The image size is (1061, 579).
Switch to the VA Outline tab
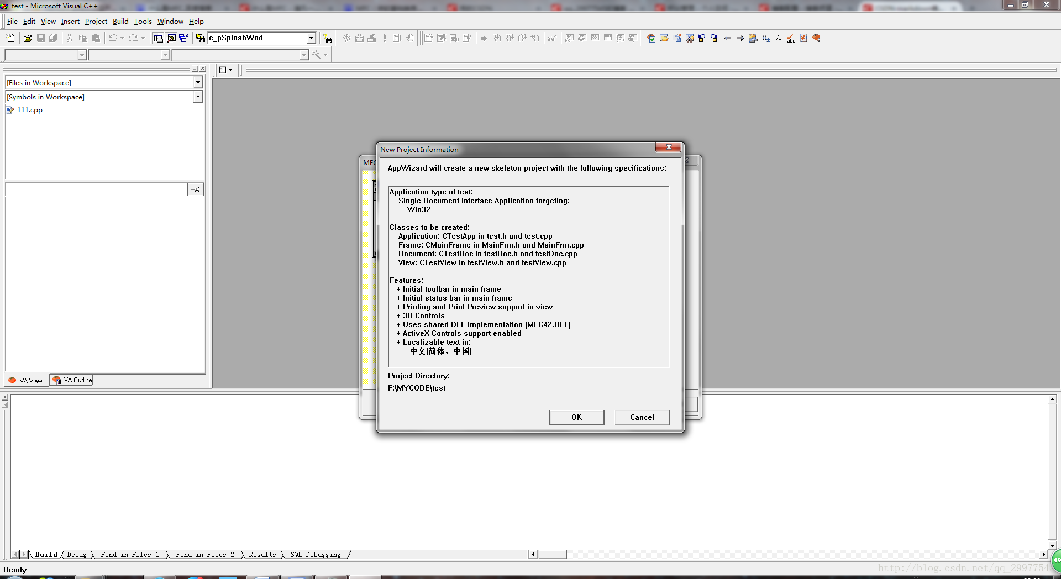point(71,380)
